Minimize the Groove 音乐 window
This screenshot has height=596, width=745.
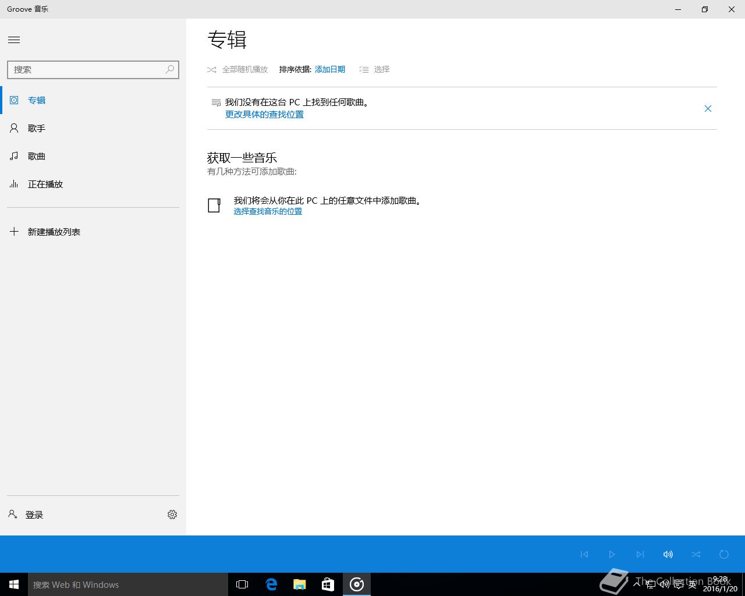[678, 9]
